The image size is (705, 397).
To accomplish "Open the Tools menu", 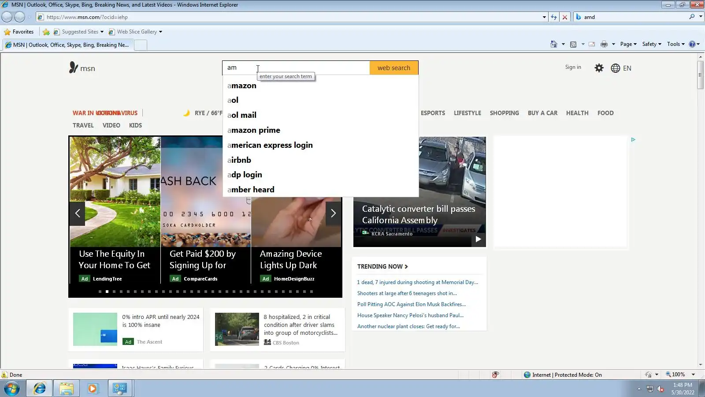I will coord(676,44).
